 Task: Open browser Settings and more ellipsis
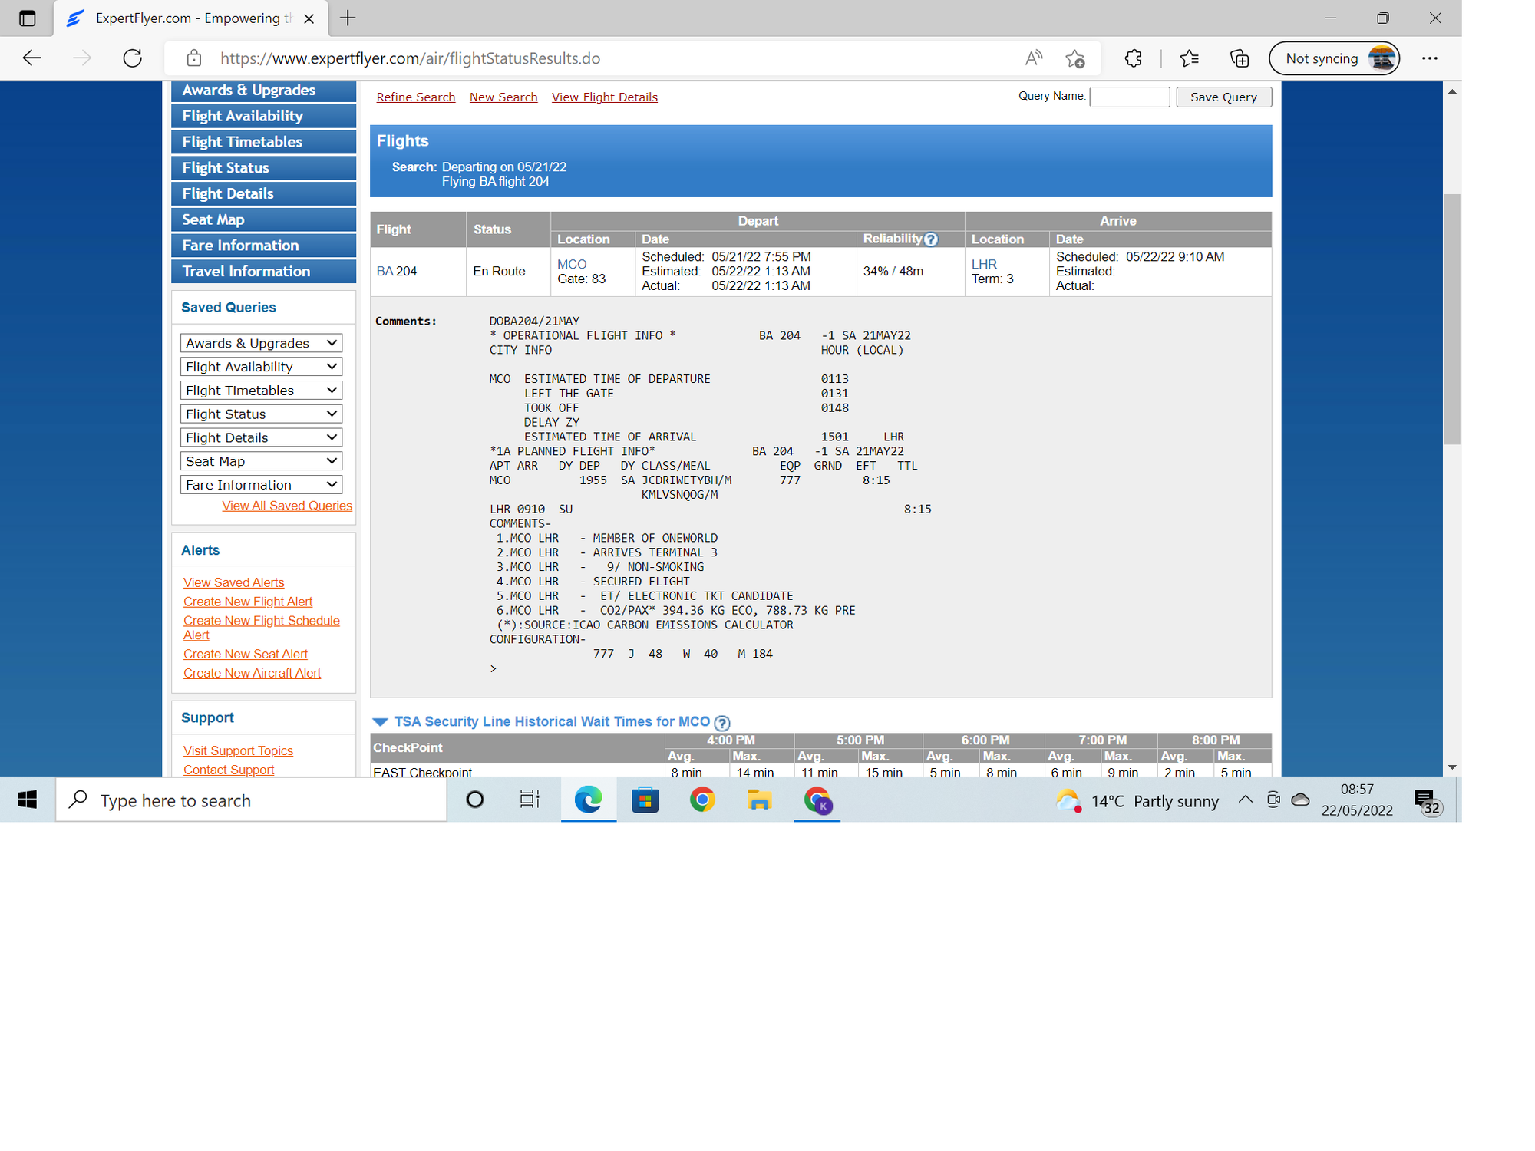coord(1429,58)
